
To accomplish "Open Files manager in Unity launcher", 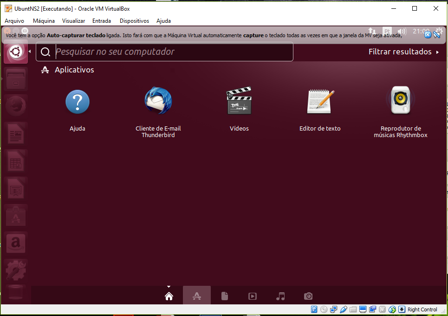I will (x=16, y=79).
